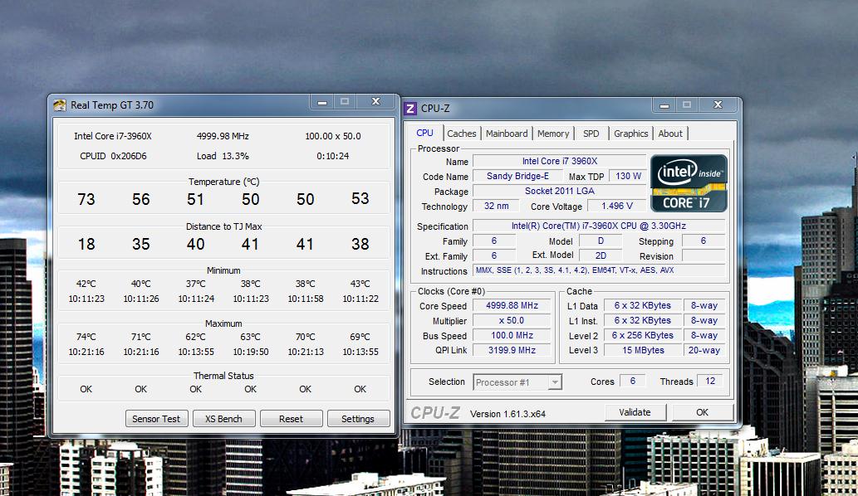Click the Bus Speed value 100.0 MHz
858x496 pixels.
coord(512,335)
